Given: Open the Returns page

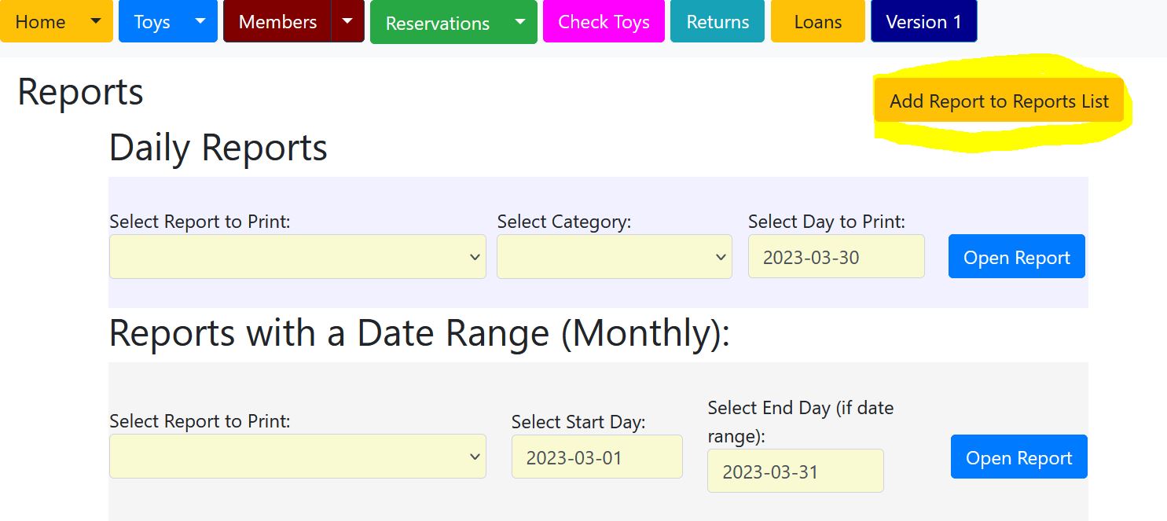Looking at the screenshot, I should pyautogui.click(x=717, y=21).
